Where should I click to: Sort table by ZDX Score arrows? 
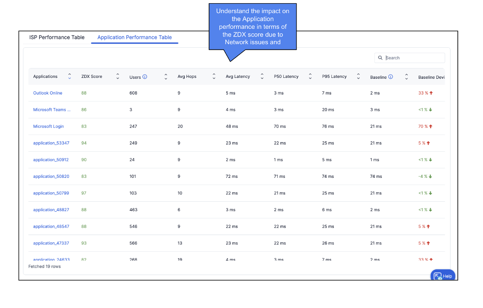118,77
